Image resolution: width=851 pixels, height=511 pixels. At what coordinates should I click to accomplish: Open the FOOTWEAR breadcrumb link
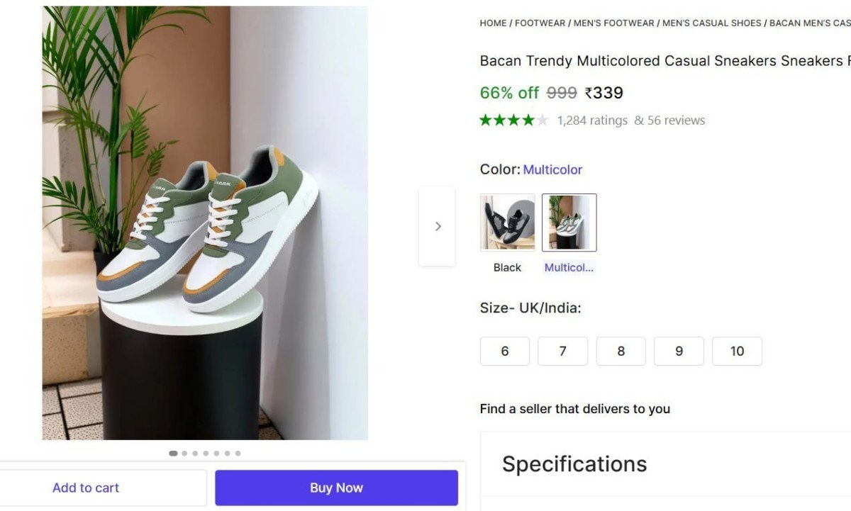(540, 23)
